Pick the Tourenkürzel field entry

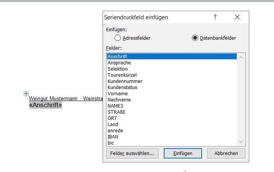[122, 75]
